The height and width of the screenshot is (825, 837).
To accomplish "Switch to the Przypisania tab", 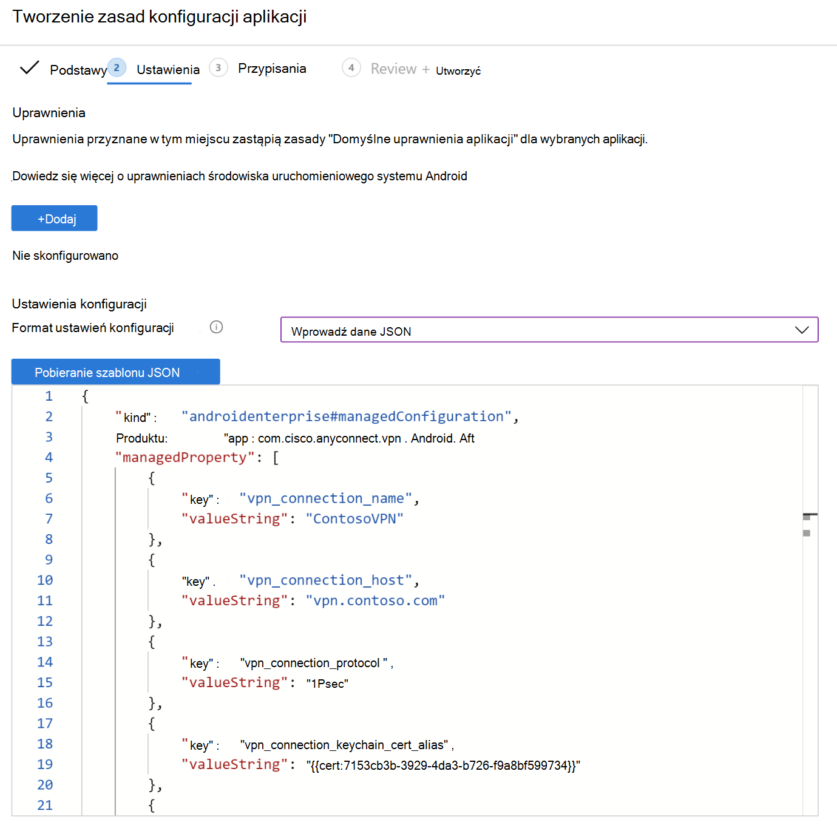I will [272, 69].
